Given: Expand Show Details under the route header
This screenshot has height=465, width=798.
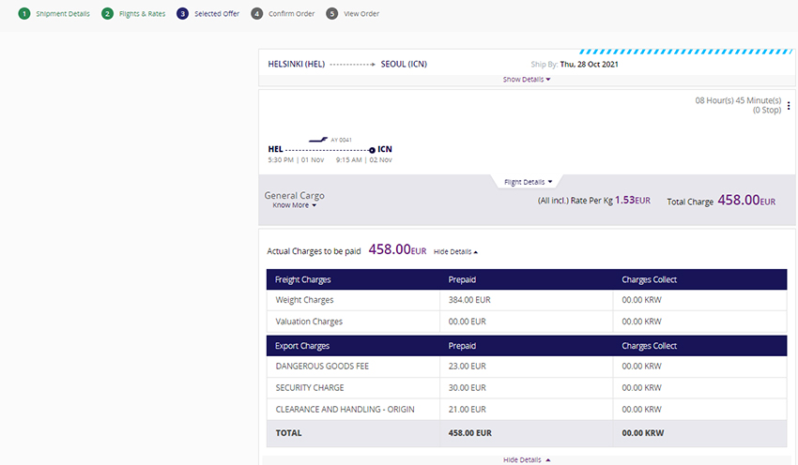Looking at the screenshot, I should point(526,80).
